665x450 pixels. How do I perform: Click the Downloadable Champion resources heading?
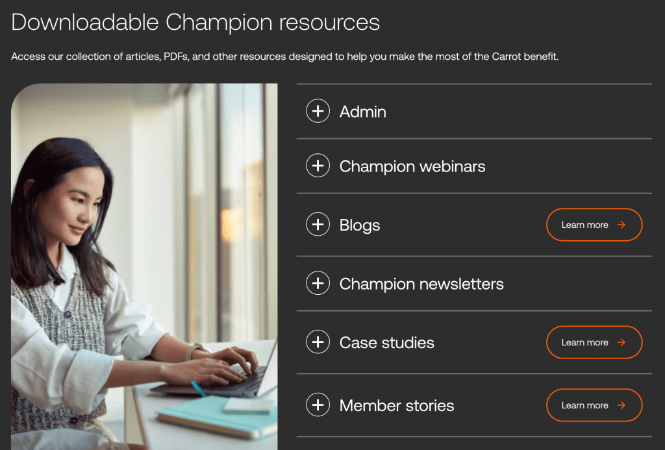click(x=195, y=22)
